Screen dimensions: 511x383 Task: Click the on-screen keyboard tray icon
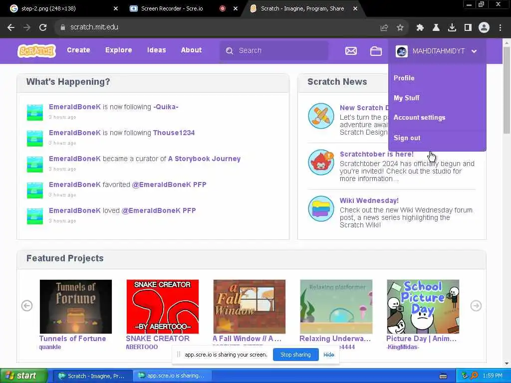443,376
